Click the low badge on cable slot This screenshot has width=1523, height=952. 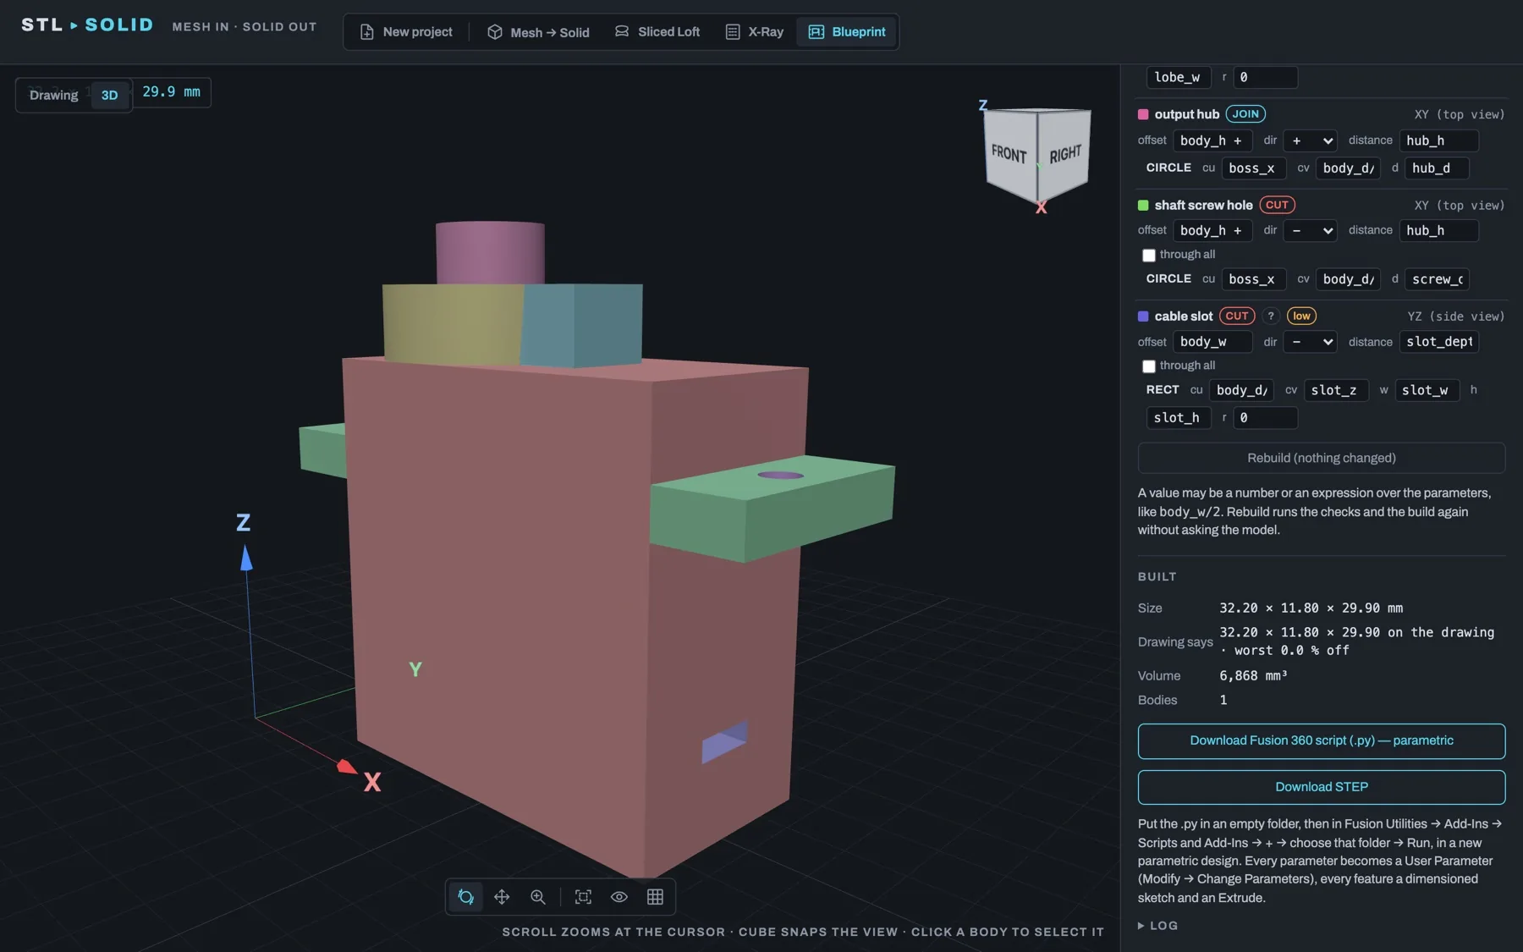pyautogui.click(x=1301, y=316)
